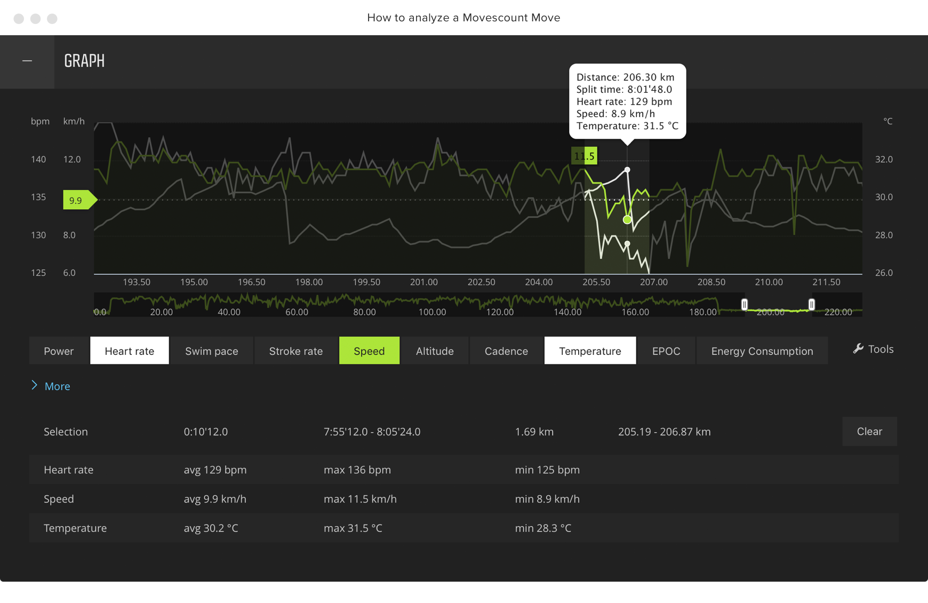The image size is (928, 603).
Task: Open the Tools wrench menu
Action: pyautogui.click(x=873, y=349)
